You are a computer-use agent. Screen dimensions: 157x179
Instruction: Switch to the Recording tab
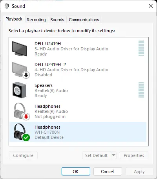click(36, 20)
